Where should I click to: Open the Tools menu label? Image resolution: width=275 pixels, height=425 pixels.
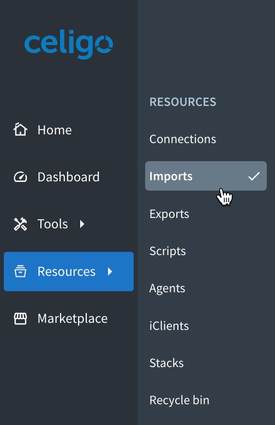[52, 224]
